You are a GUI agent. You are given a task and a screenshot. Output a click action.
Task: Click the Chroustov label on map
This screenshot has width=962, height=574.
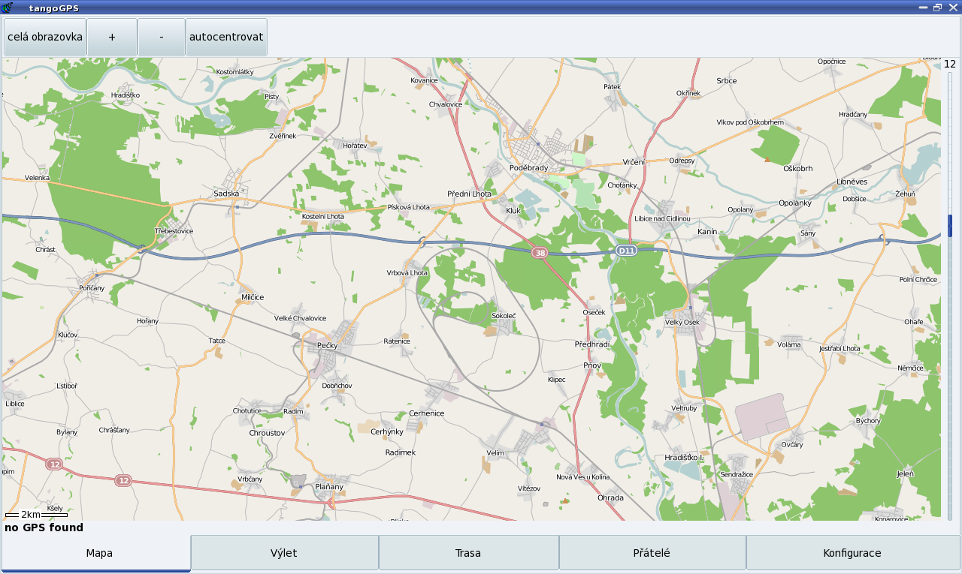click(x=267, y=434)
